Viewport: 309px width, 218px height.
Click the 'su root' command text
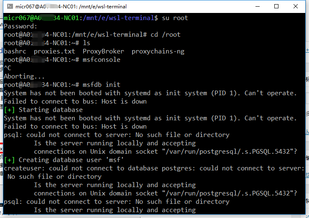[x=175, y=18]
